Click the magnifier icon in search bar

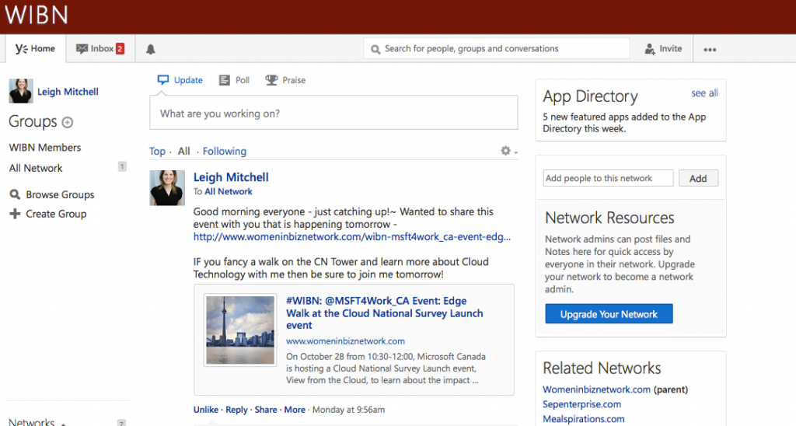[x=375, y=49]
